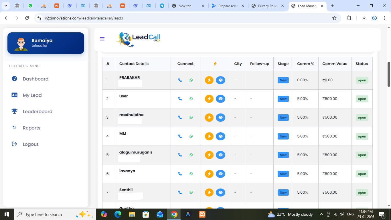The image size is (391, 220).
Task: Open WhatsApp icon for Senthil row
Action: (191, 192)
